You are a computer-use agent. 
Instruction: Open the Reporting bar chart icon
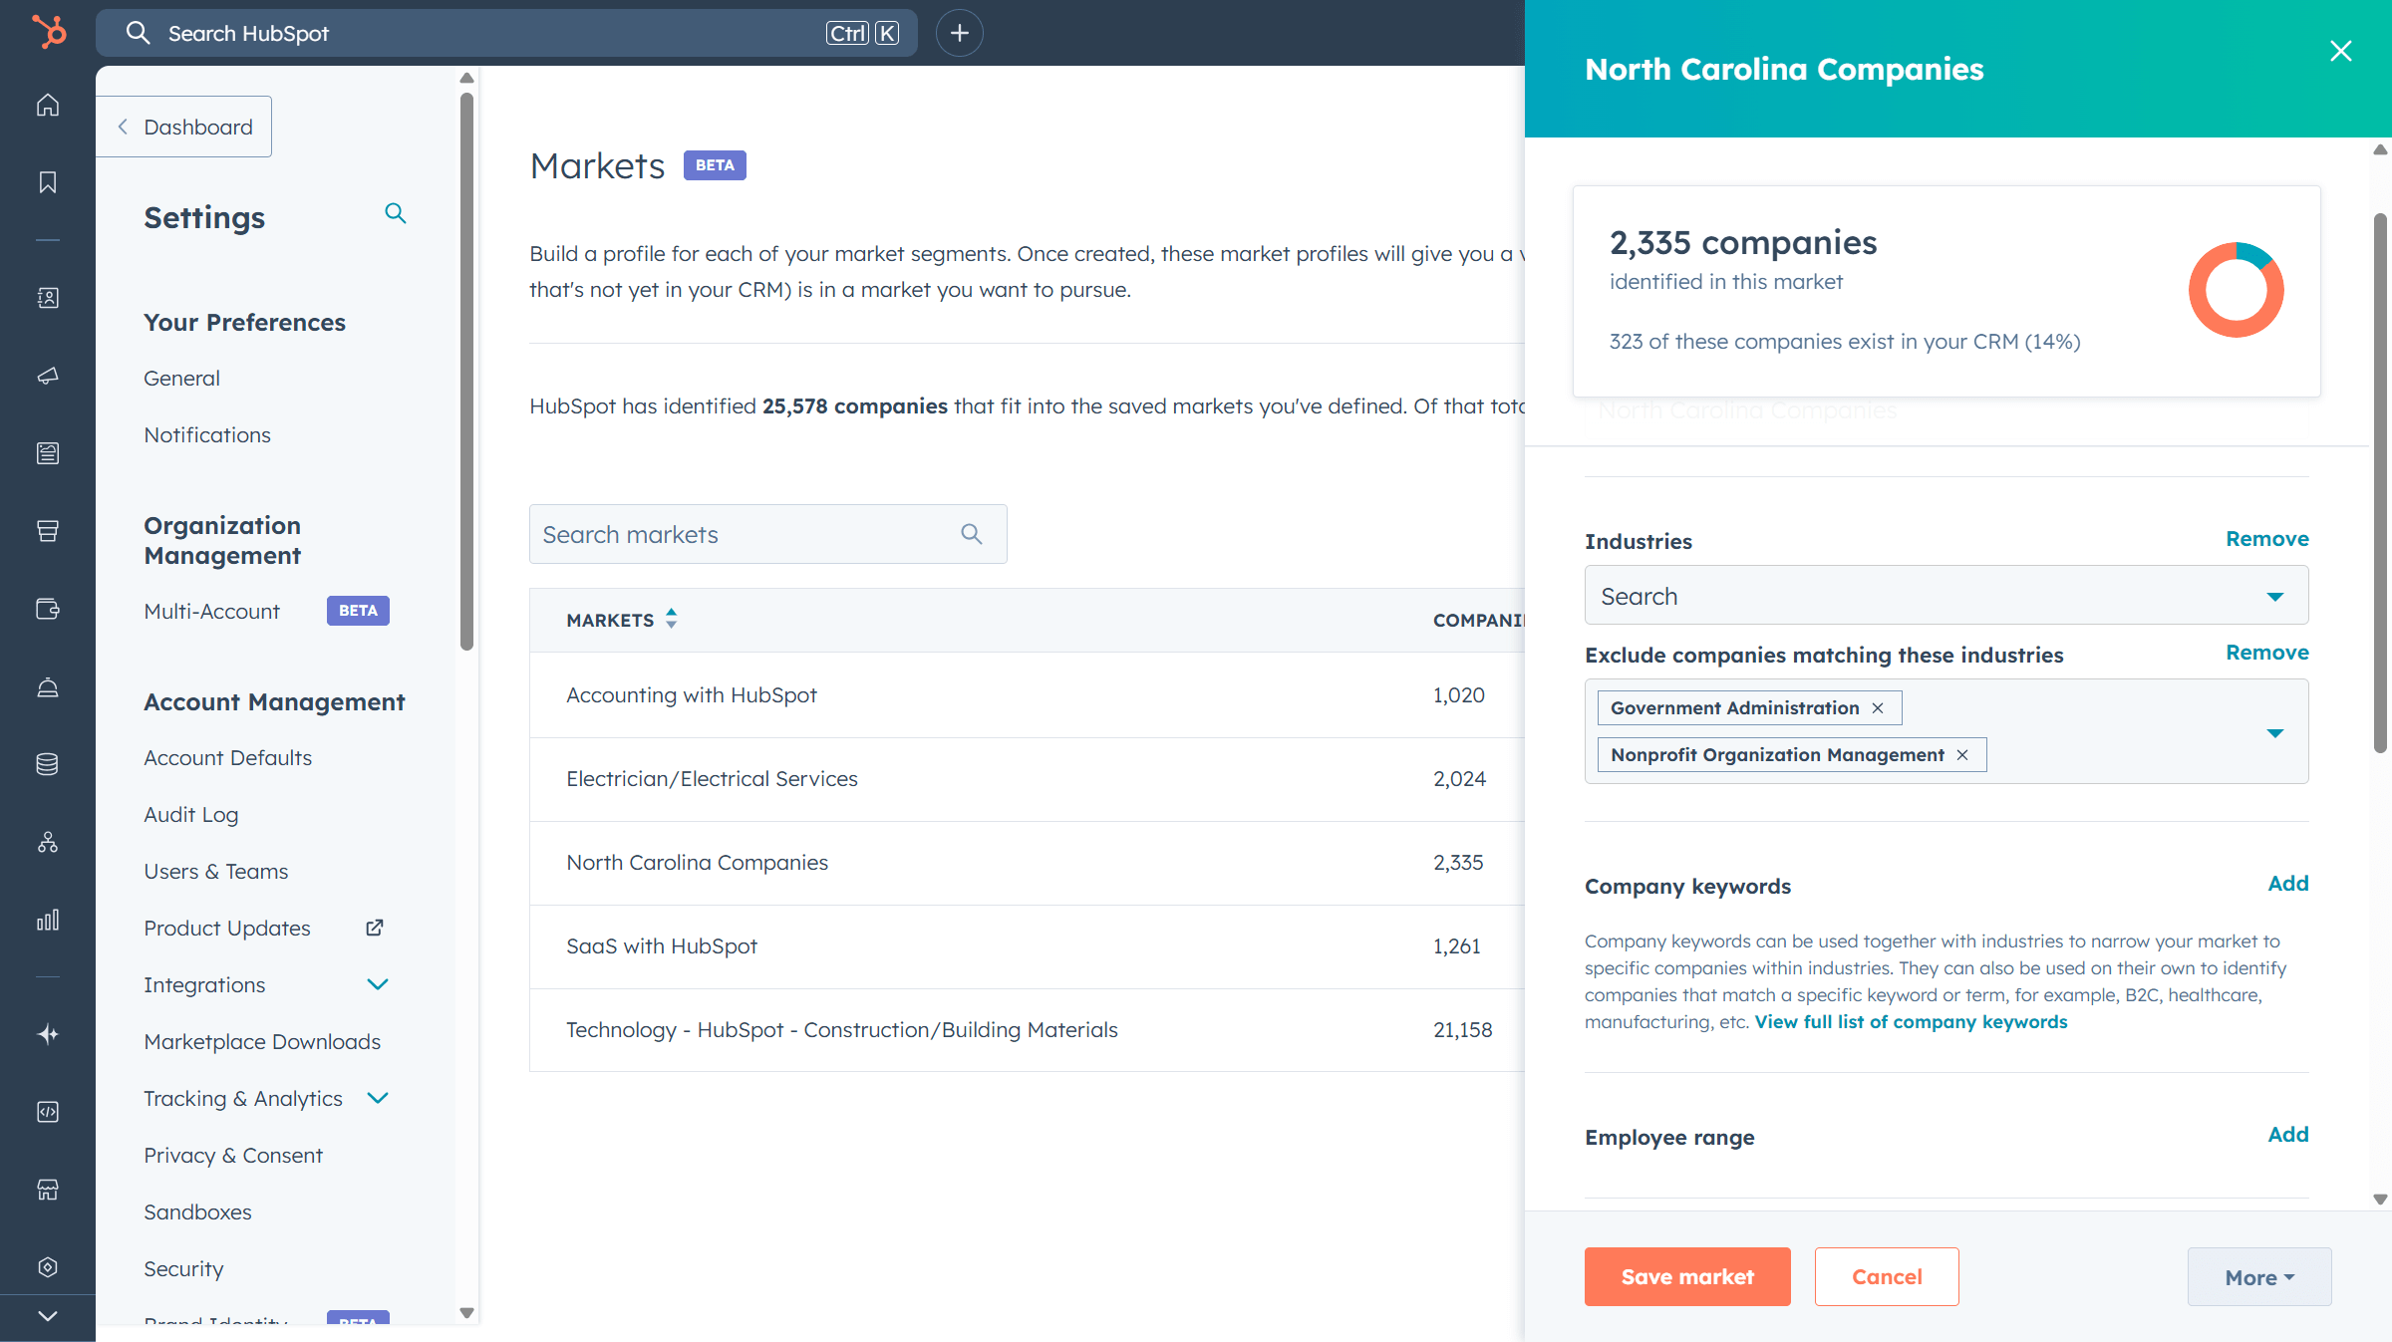[x=48, y=920]
